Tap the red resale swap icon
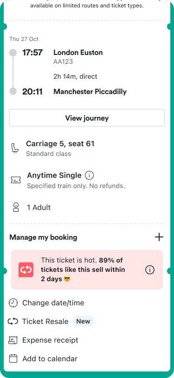174x378 pixels. 26,270
